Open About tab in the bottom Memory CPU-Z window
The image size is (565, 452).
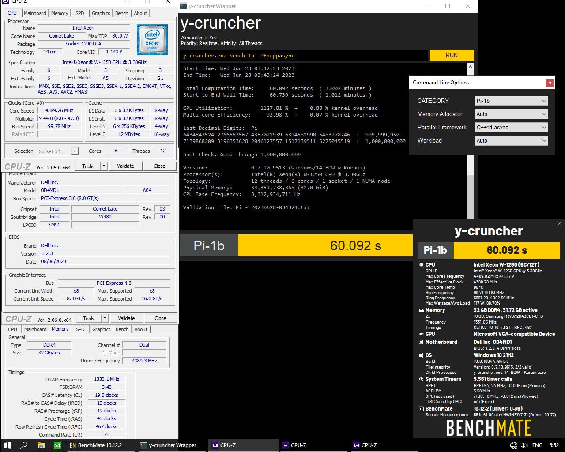pyautogui.click(x=141, y=329)
